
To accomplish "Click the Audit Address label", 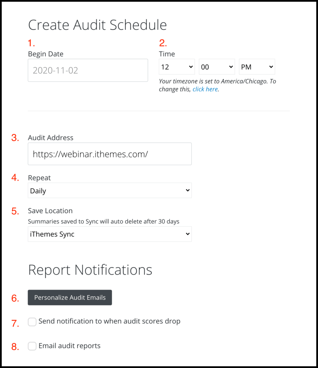I will click(x=50, y=138).
